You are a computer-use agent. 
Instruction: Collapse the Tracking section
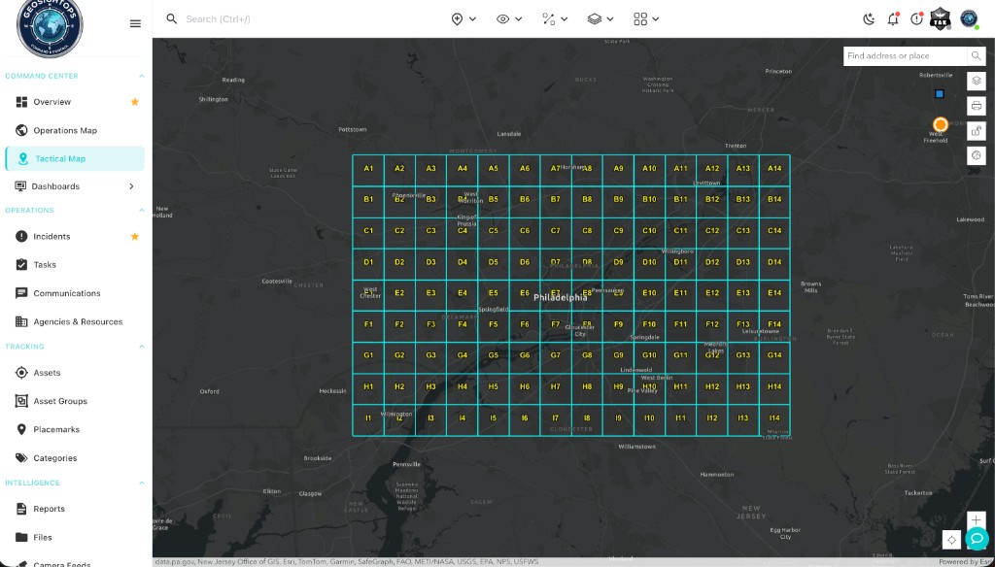pyautogui.click(x=142, y=347)
